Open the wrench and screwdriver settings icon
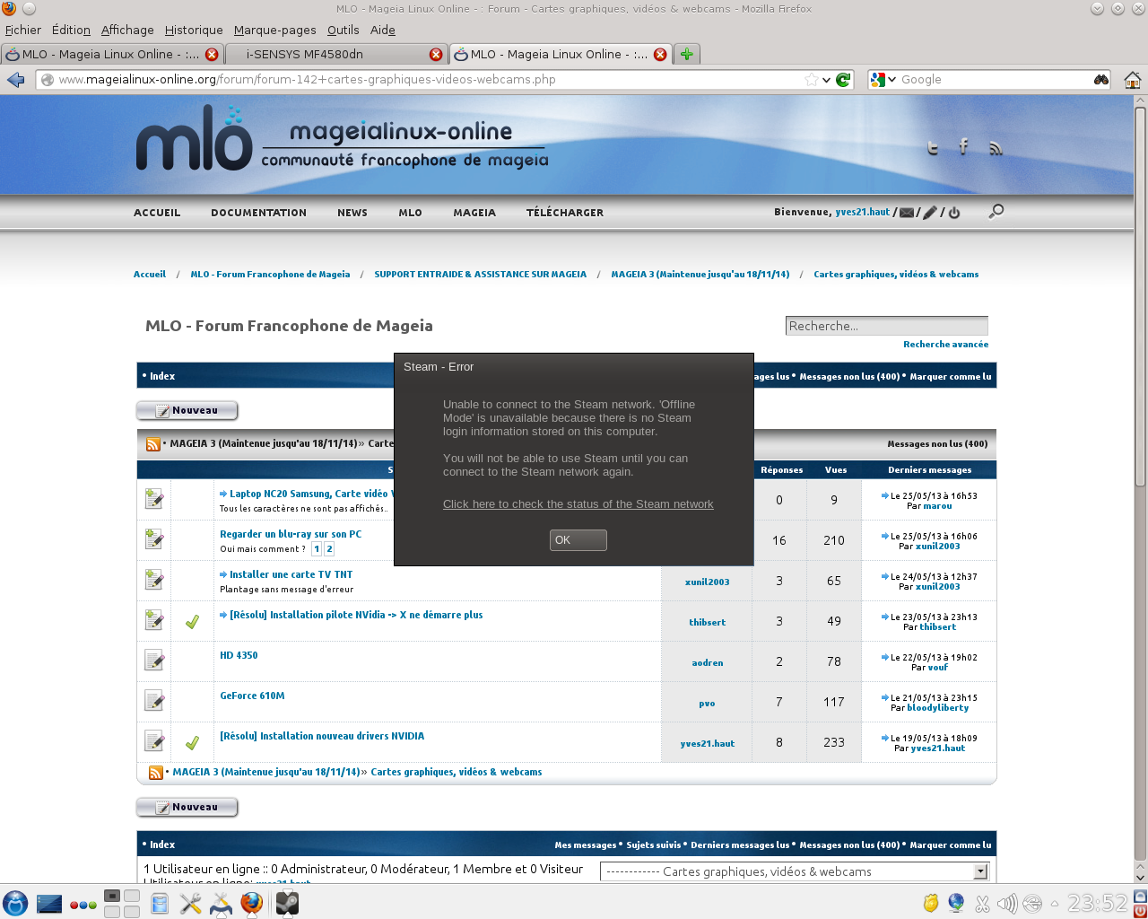Viewport: 1148px width, 919px height. click(x=190, y=903)
